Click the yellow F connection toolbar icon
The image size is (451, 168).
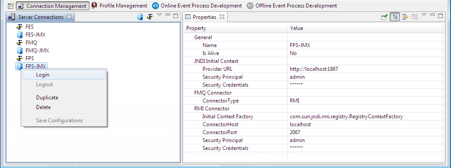150,17
